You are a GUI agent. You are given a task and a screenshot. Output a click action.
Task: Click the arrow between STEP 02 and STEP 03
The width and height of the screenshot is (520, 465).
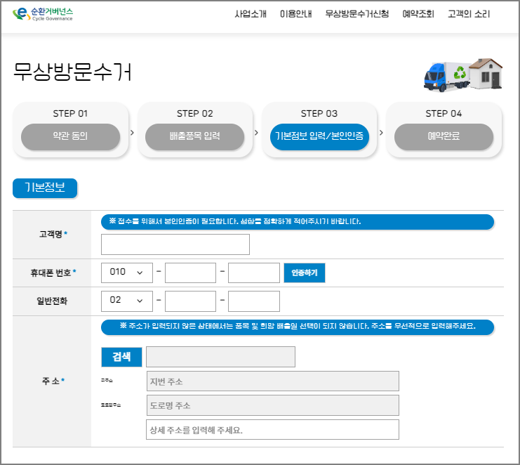click(256, 133)
